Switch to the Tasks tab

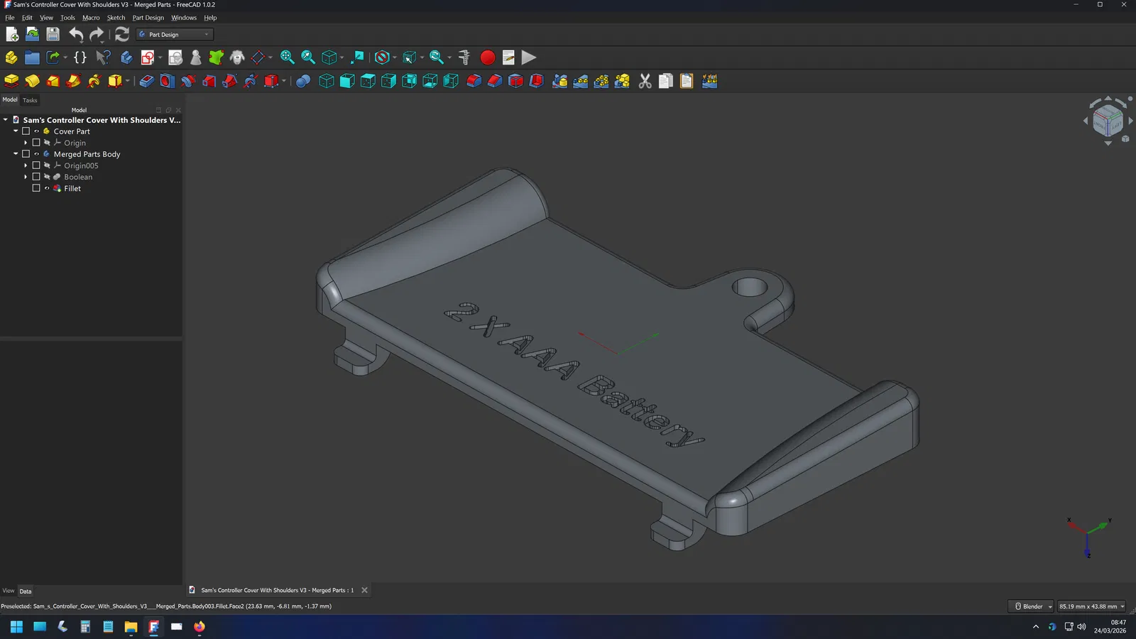(30, 100)
